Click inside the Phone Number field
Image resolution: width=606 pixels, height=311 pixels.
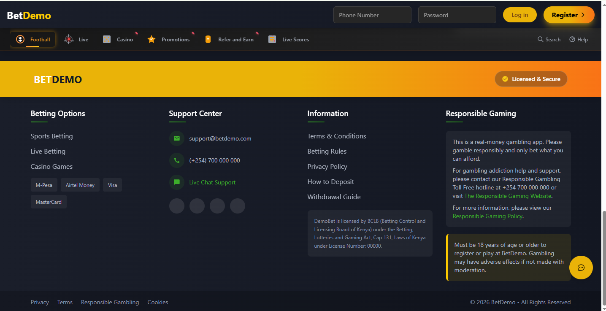[372, 15]
